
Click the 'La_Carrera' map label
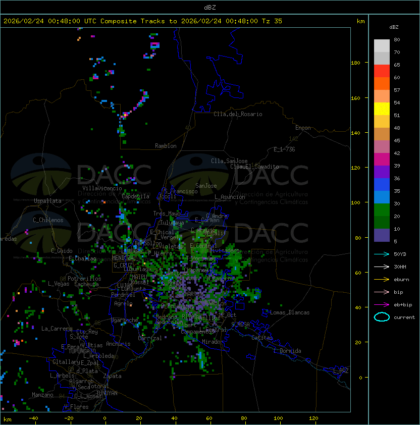57,329
